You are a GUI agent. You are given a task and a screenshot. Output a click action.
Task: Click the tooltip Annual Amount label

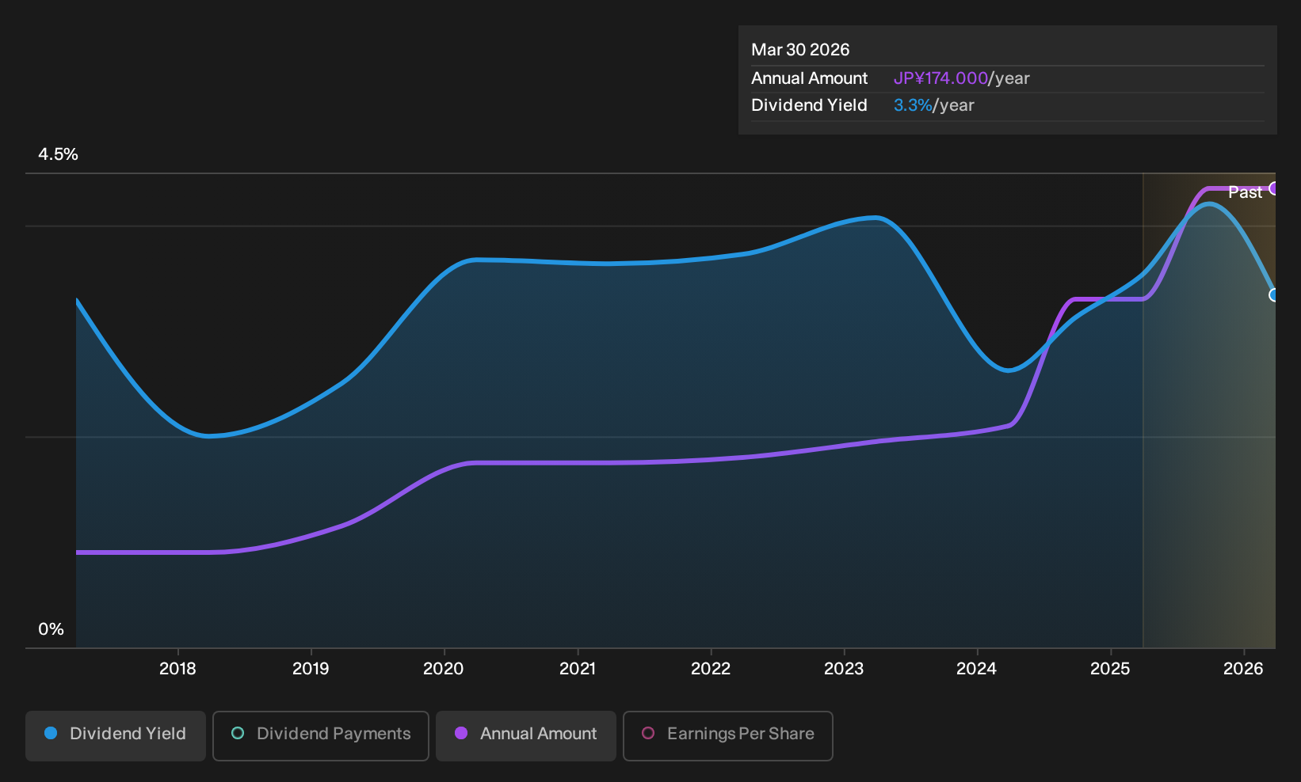(x=810, y=78)
